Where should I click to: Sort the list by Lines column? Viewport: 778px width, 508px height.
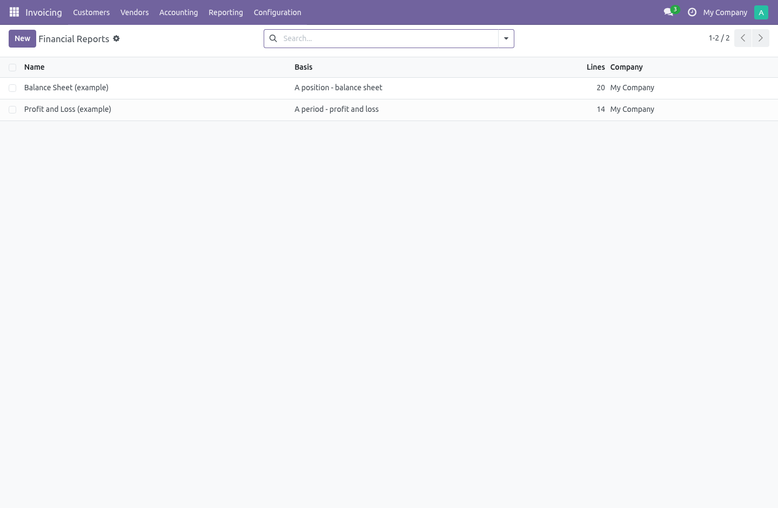coord(595,67)
